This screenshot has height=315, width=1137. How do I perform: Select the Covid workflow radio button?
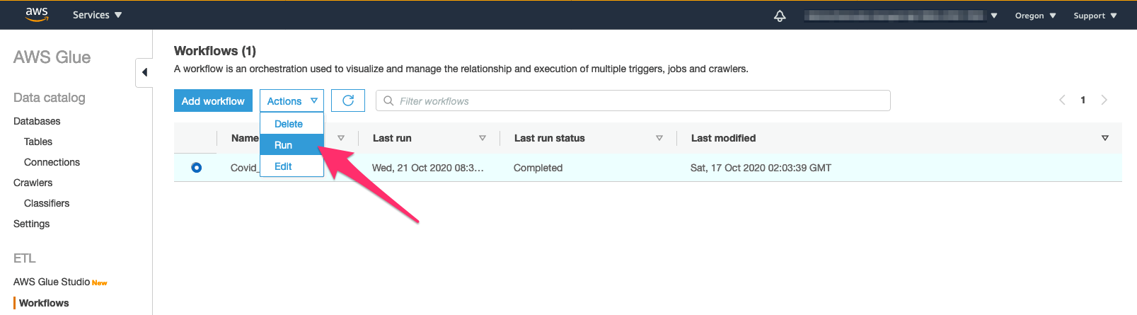(197, 168)
